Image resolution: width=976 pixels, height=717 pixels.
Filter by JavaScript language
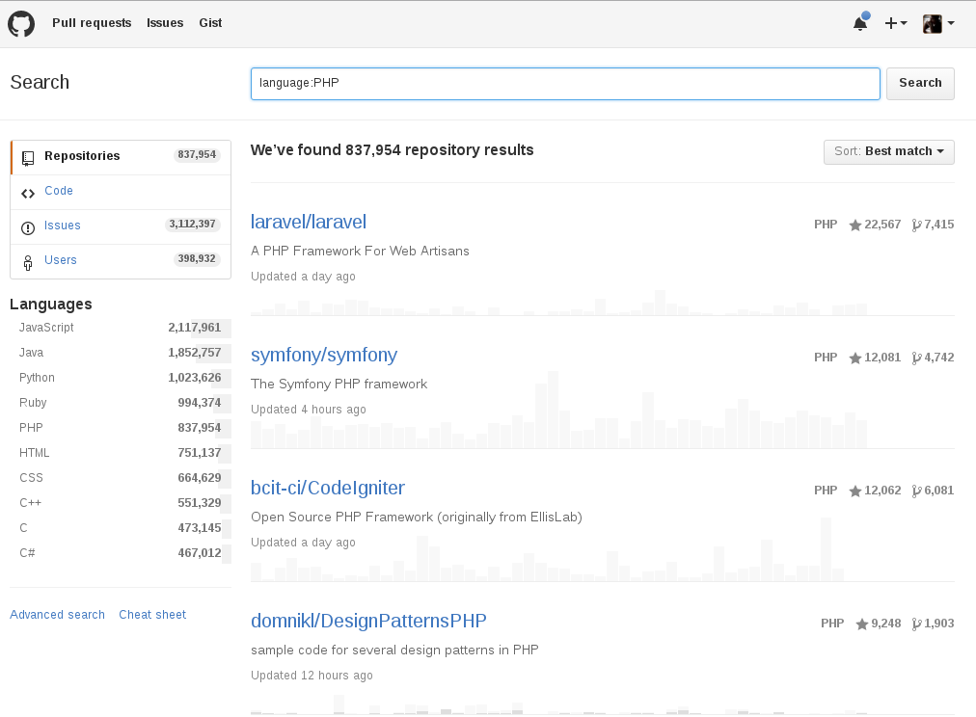point(121,328)
